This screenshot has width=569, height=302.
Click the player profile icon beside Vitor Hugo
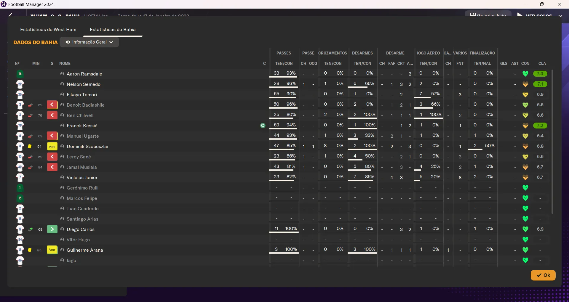62,240
